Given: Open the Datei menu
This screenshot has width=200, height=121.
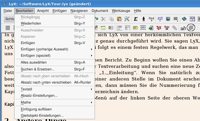Looking at the screenshot, I should 8,11.
